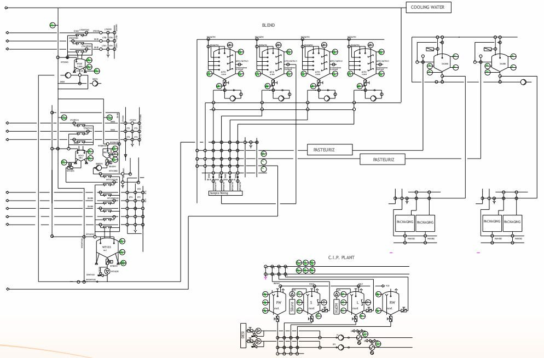Click the rightmost PACKAGING unit

click(512, 221)
